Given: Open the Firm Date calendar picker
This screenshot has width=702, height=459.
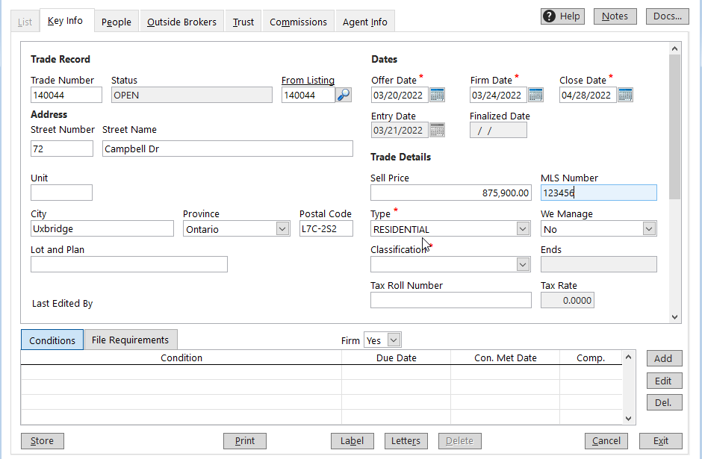Looking at the screenshot, I should click(x=535, y=95).
